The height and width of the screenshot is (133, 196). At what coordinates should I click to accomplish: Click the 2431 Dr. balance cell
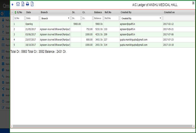98,45
